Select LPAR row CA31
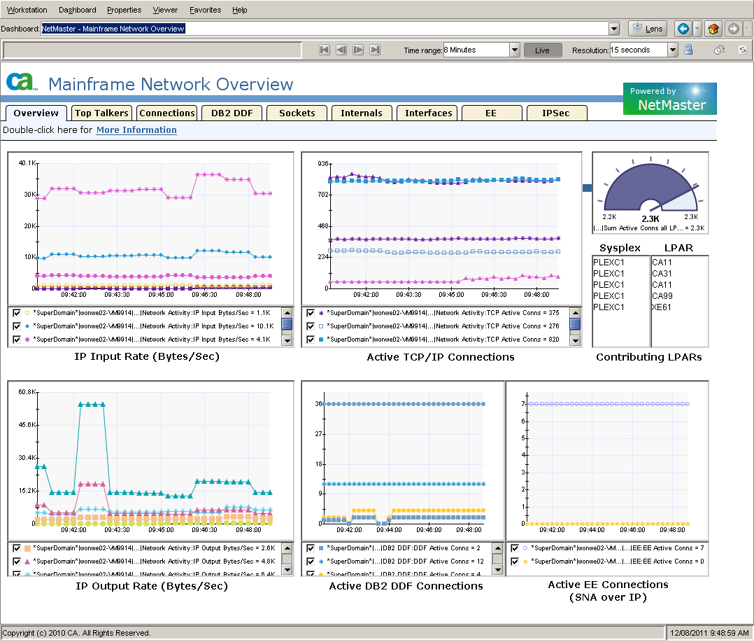This screenshot has width=754, height=642. (679, 273)
